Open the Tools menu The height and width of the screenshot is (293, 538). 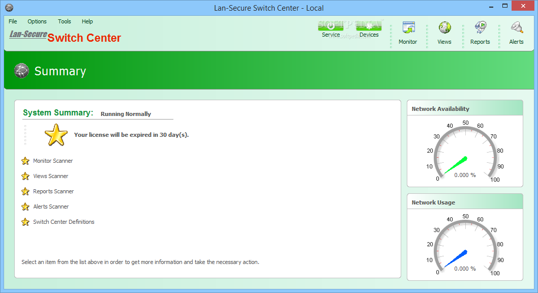tap(64, 21)
